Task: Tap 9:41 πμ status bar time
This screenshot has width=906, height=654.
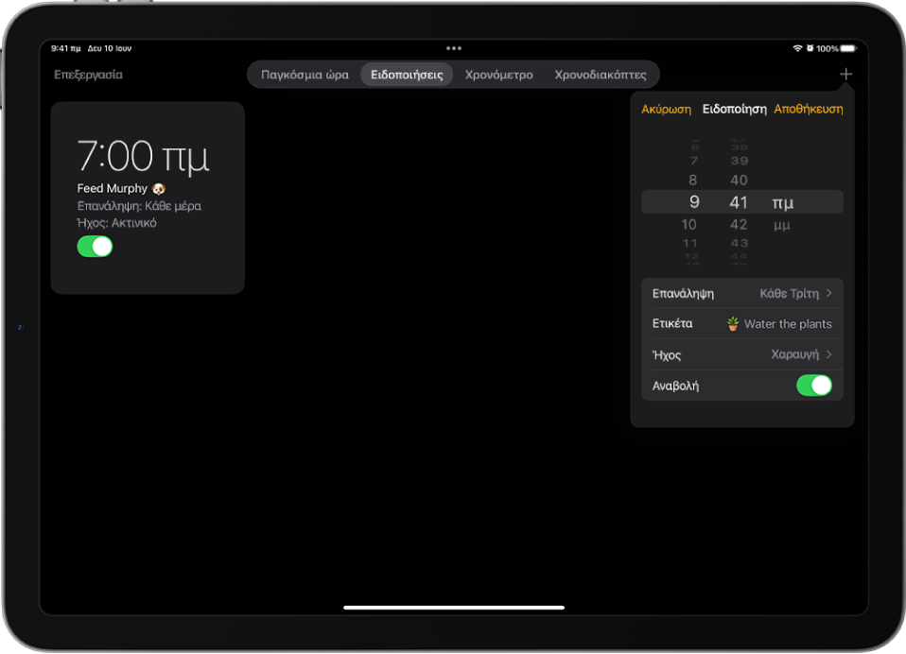Action: coord(65,48)
